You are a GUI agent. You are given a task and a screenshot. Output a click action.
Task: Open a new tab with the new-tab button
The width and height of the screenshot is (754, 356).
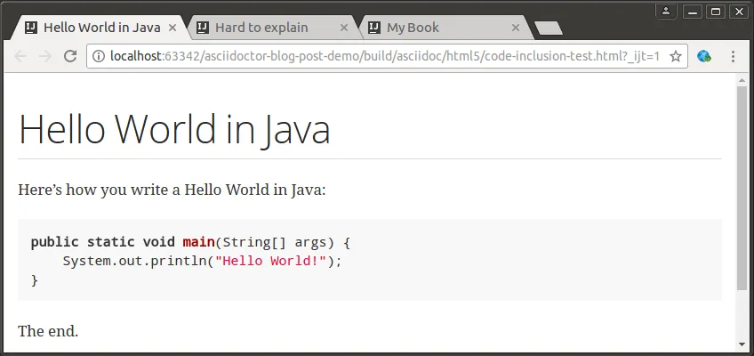click(x=548, y=28)
